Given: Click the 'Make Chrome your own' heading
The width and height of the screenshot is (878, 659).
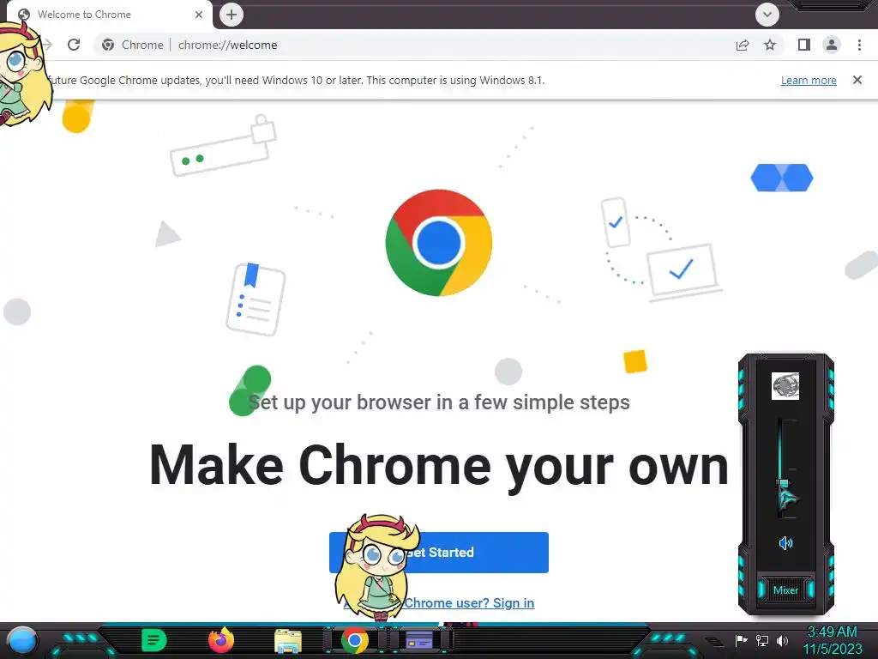Looking at the screenshot, I should click(439, 465).
